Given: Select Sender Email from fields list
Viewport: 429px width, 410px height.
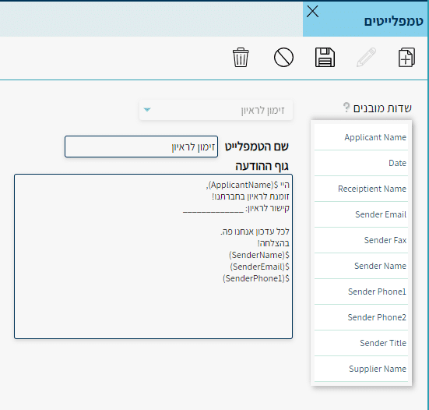Looking at the screenshot, I should point(361,214).
